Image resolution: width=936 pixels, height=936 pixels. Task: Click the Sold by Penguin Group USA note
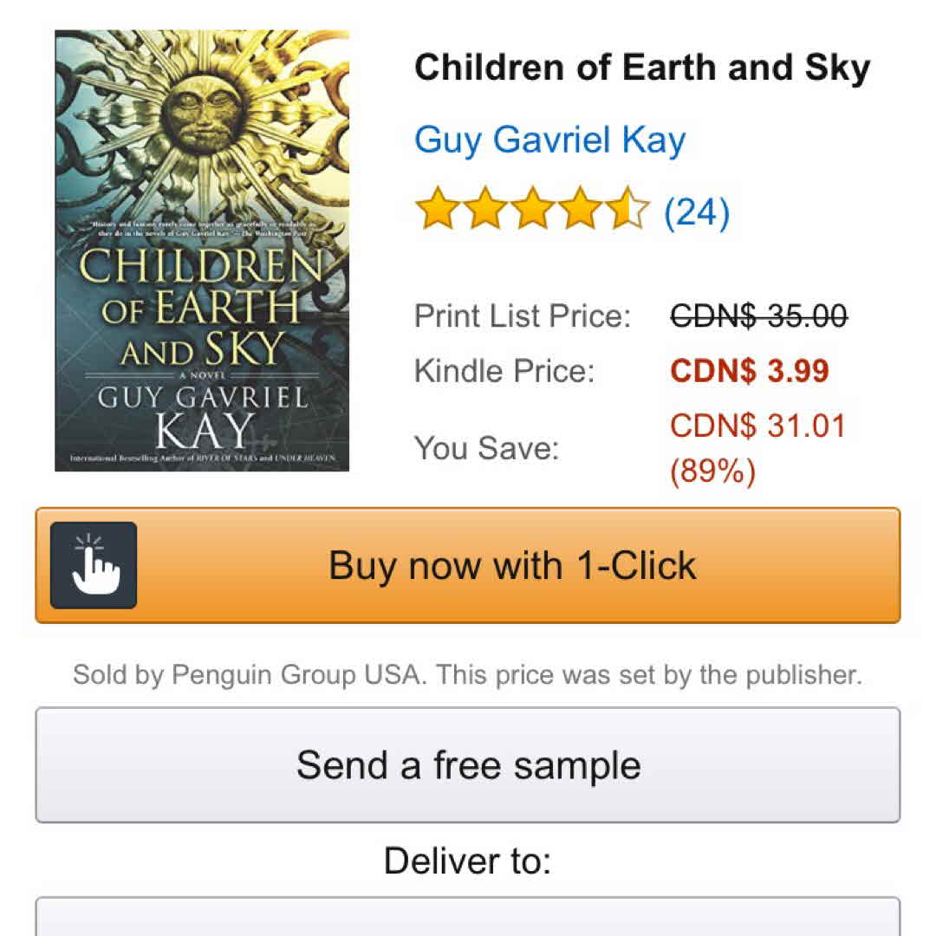click(468, 675)
